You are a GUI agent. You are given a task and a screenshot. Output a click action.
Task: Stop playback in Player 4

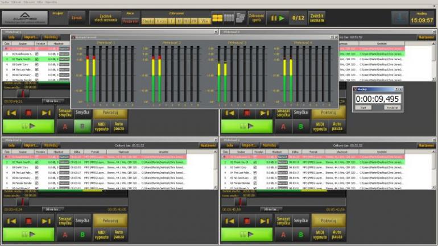tap(247, 221)
